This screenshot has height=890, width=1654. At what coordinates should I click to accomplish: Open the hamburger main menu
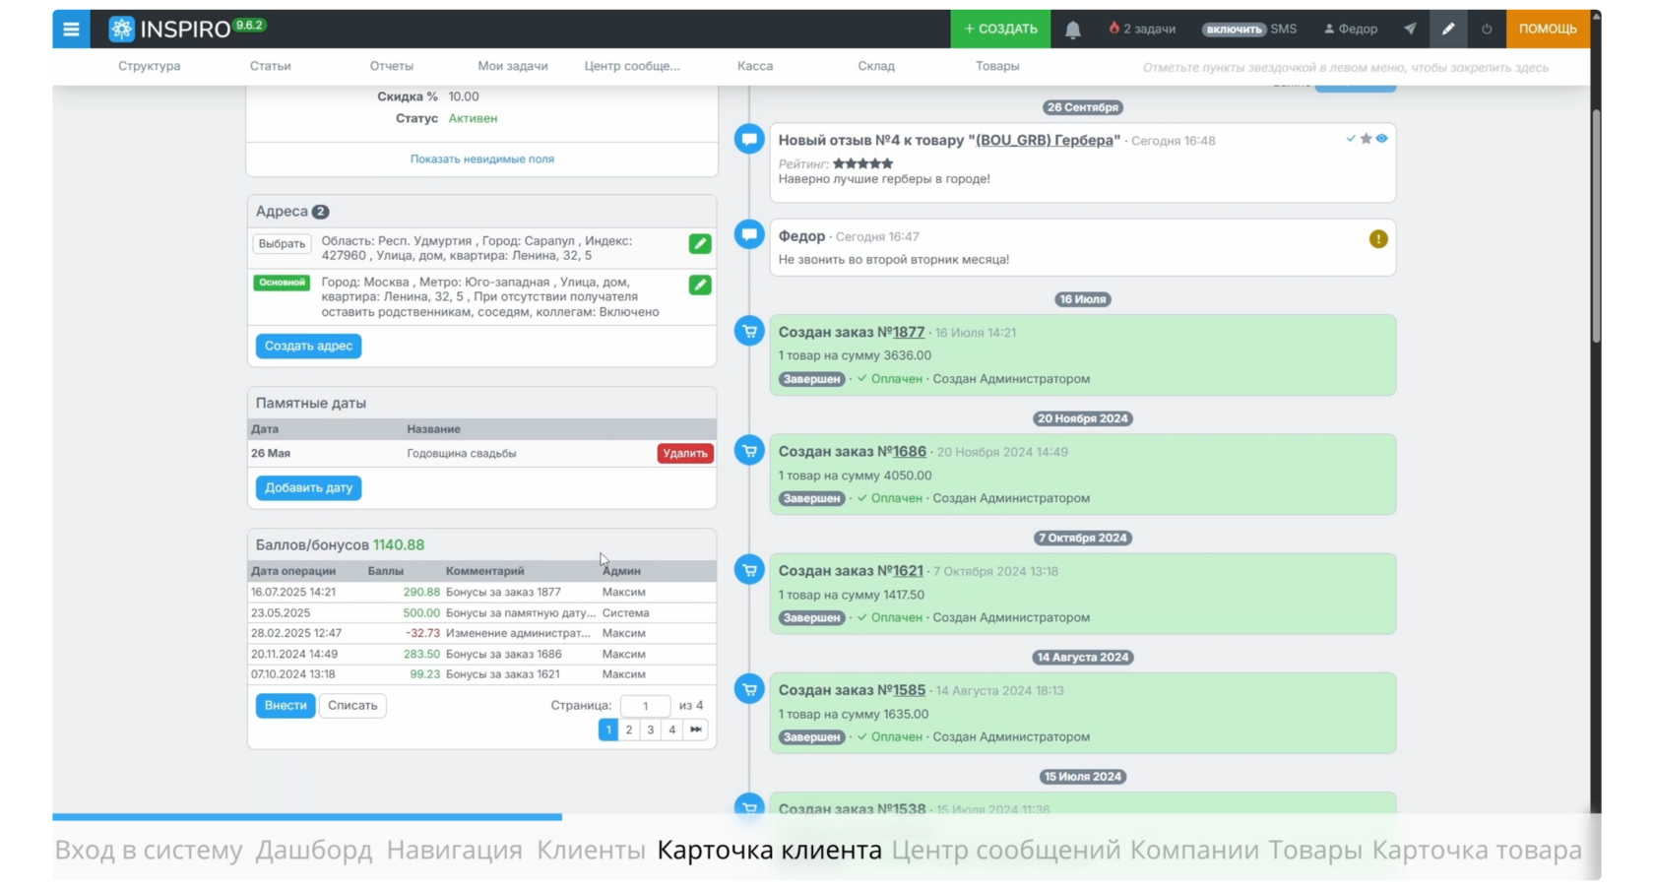click(71, 29)
